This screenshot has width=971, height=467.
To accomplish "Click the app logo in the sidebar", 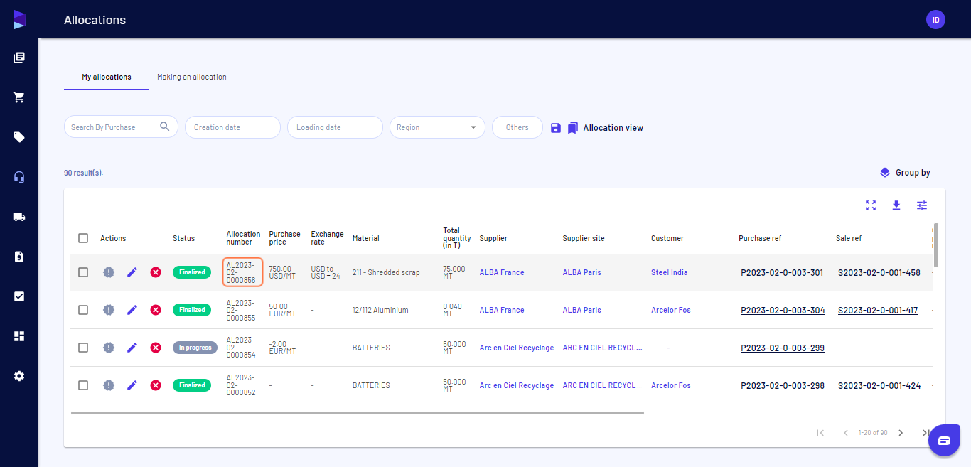I will click(x=19, y=19).
